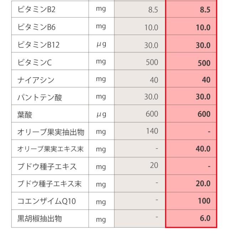
Task: Click the オリーブ果実エキス末 ingredient name
Action: coord(50,149)
